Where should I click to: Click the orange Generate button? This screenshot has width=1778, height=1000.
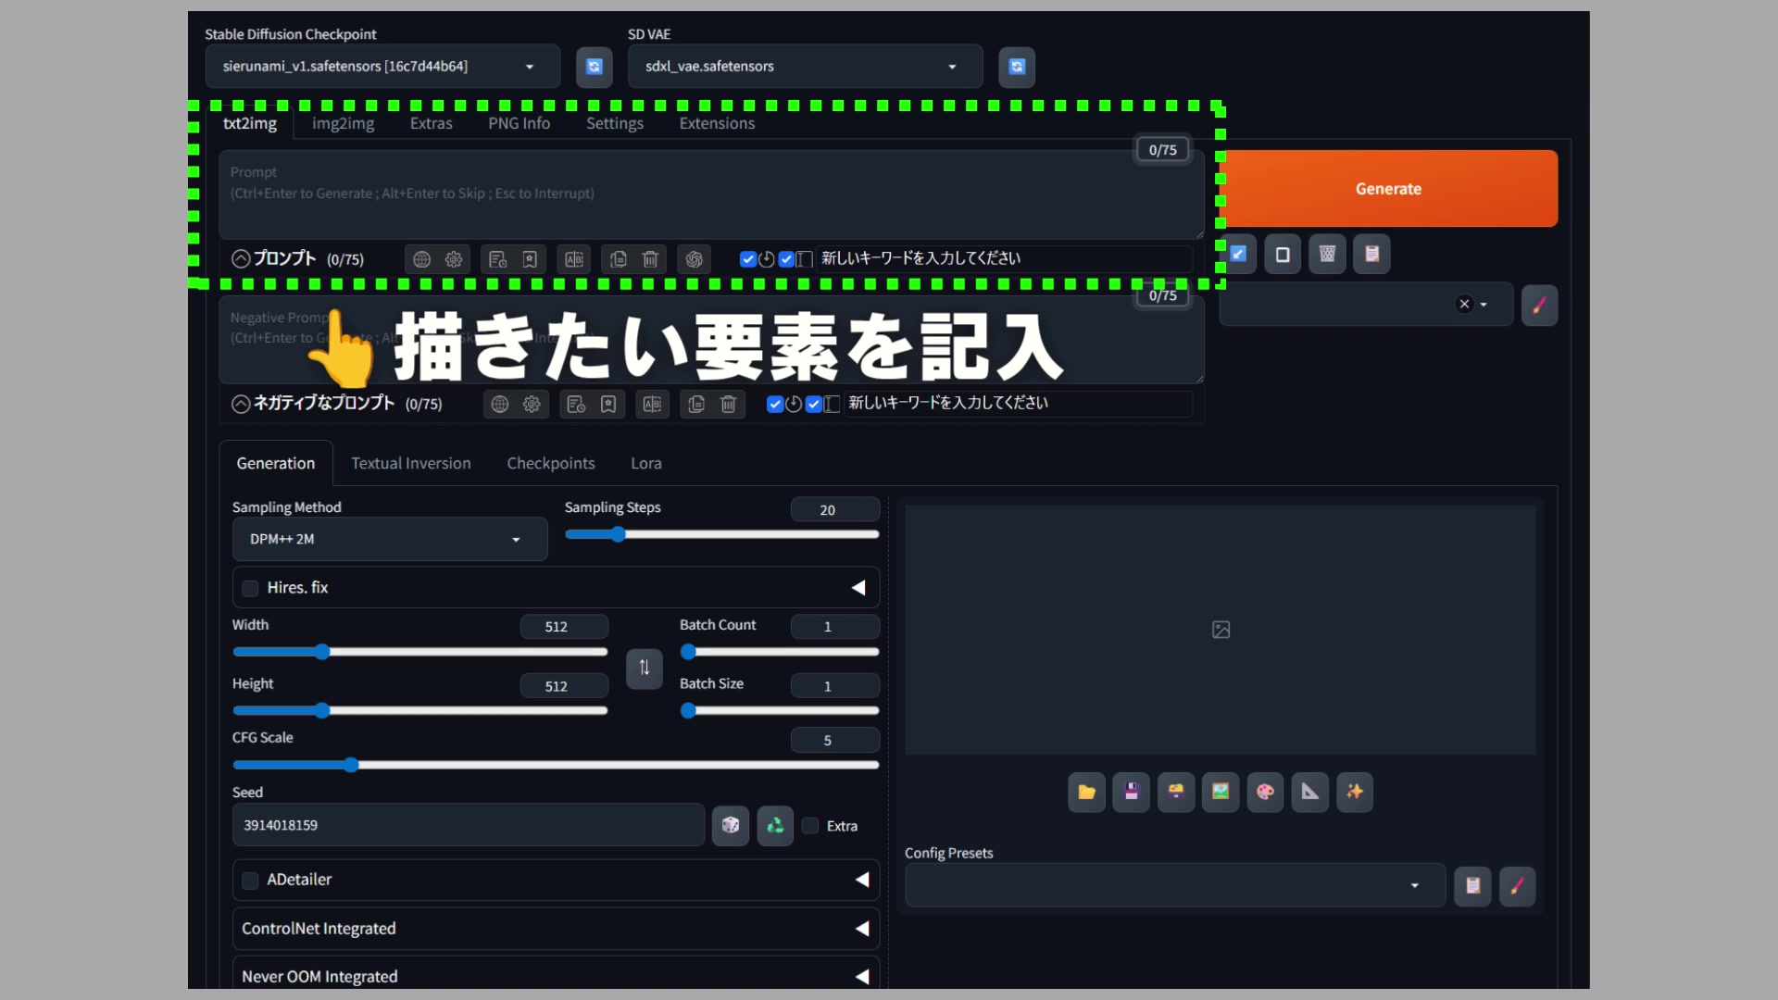pyautogui.click(x=1388, y=189)
